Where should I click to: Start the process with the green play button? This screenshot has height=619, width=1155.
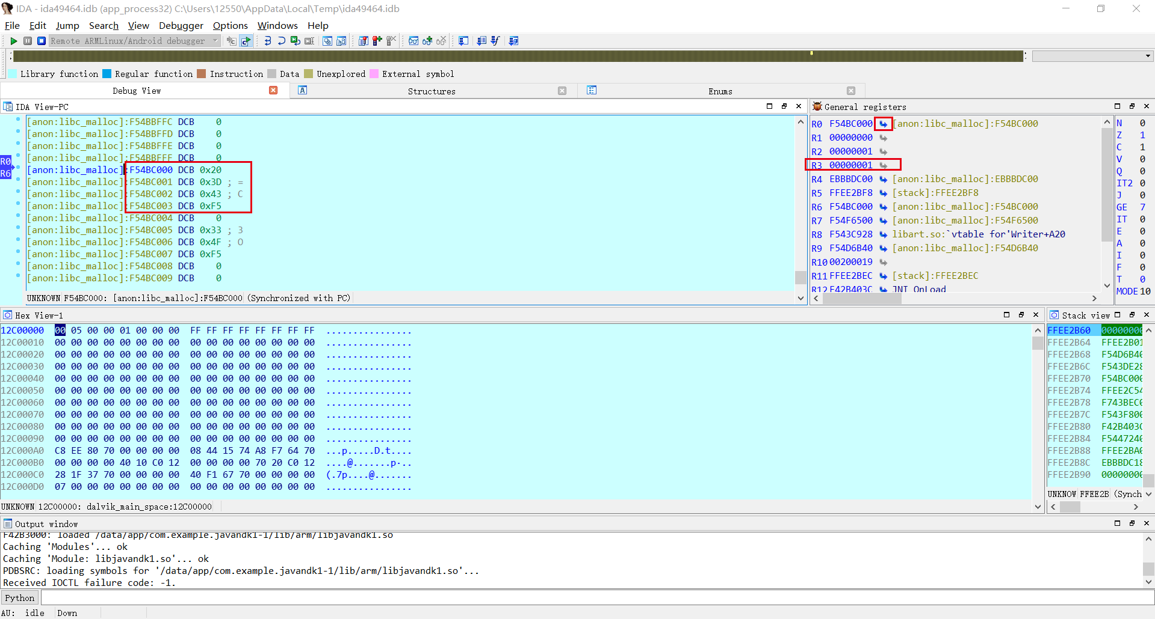tap(13, 41)
